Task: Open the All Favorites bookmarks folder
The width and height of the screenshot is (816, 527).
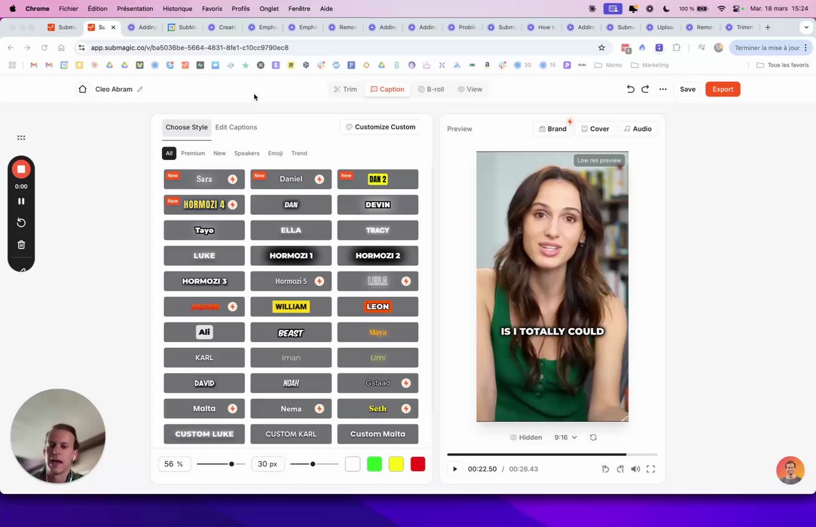Action: pos(782,65)
